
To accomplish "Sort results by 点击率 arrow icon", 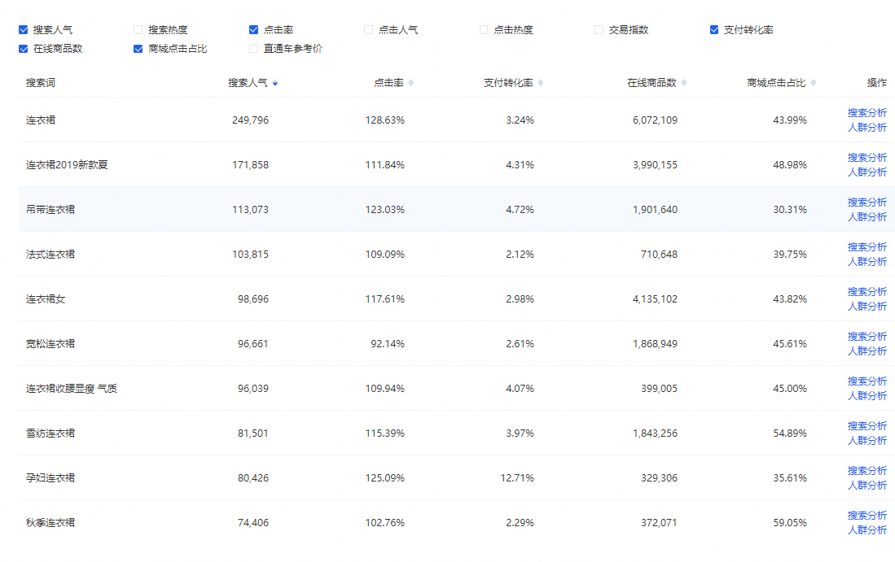I will (x=410, y=82).
